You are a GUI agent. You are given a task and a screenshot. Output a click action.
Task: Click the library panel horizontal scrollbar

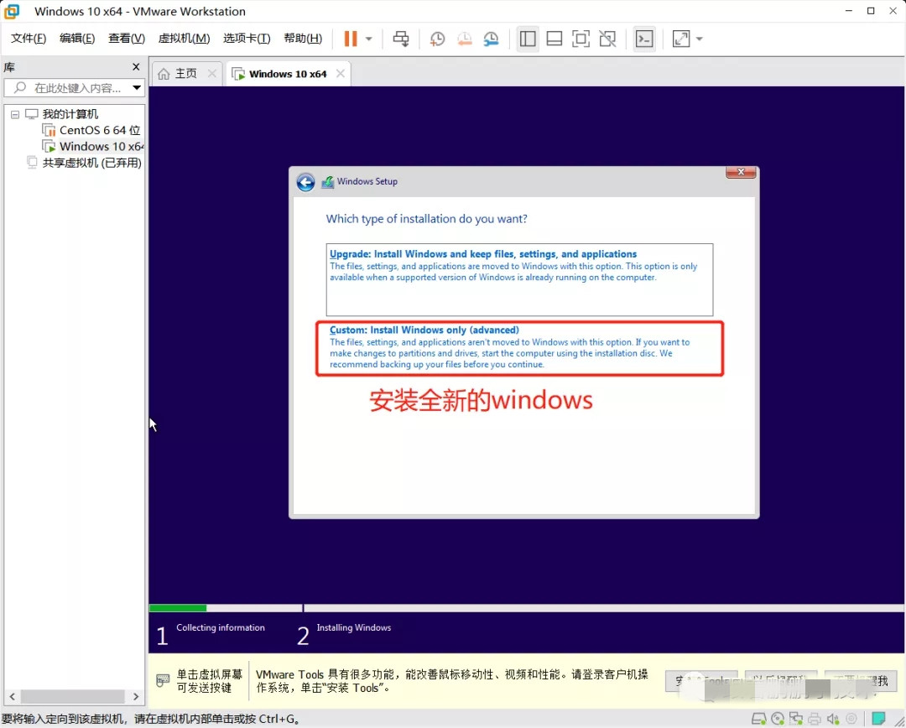point(74,696)
